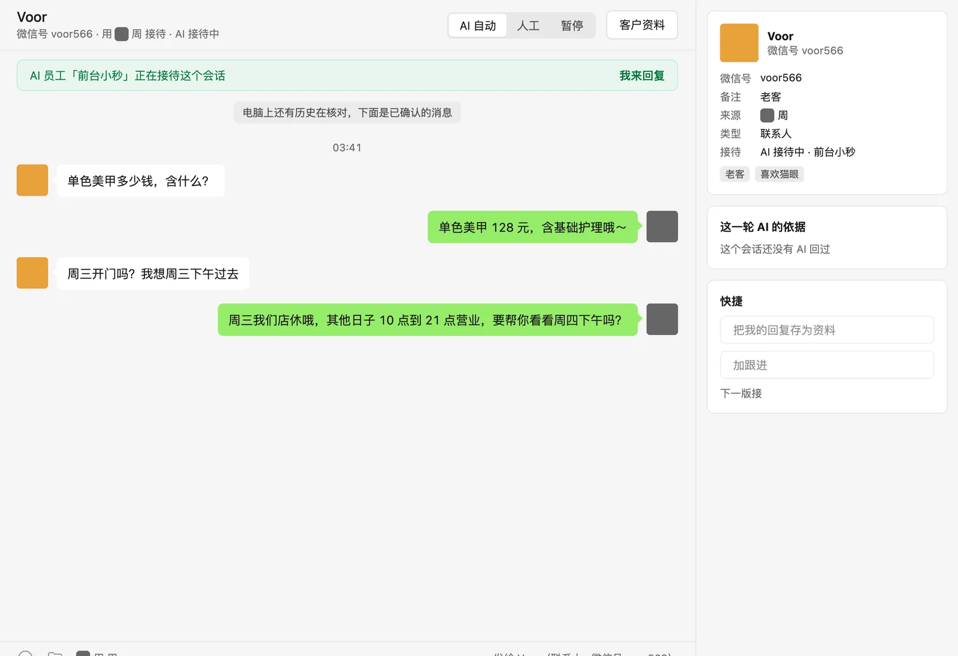The height and width of the screenshot is (656, 958).
Task: Click the 这一轮 AI 的依据 heading
Action: 763,227
